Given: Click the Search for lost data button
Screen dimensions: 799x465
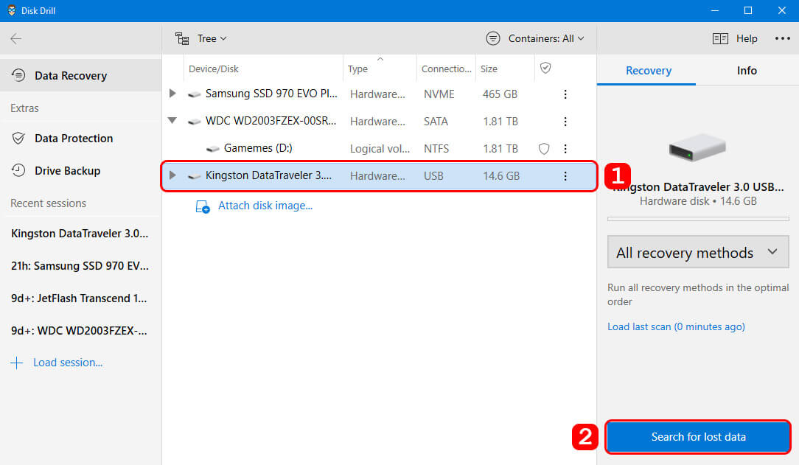Looking at the screenshot, I should pos(697,437).
